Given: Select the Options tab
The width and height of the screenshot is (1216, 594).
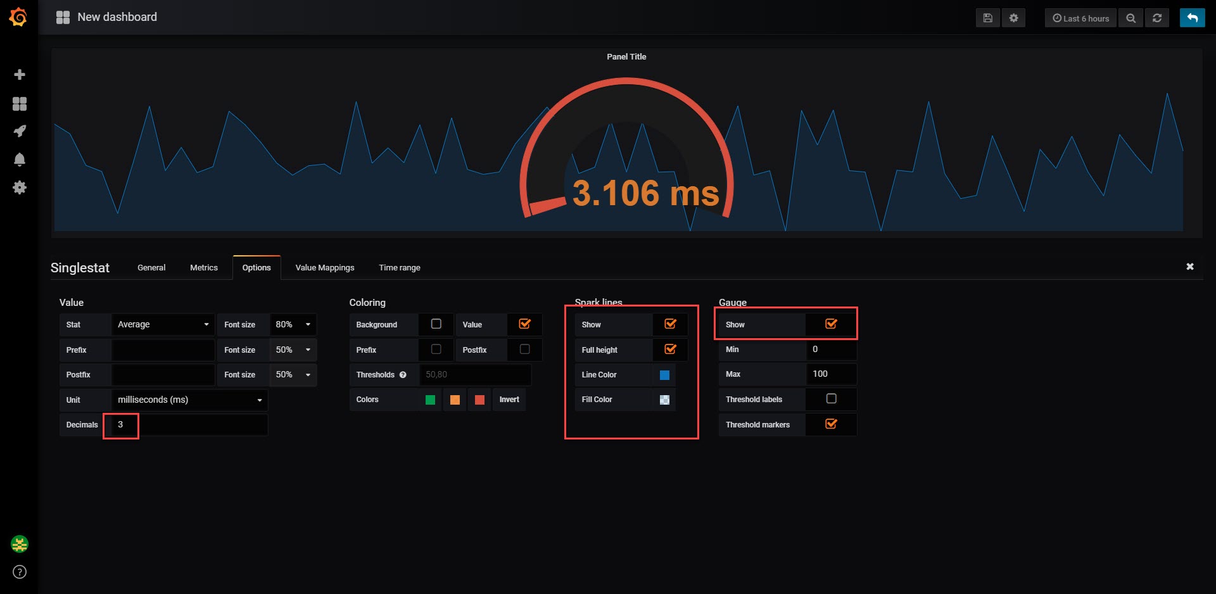Looking at the screenshot, I should click(x=256, y=268).
